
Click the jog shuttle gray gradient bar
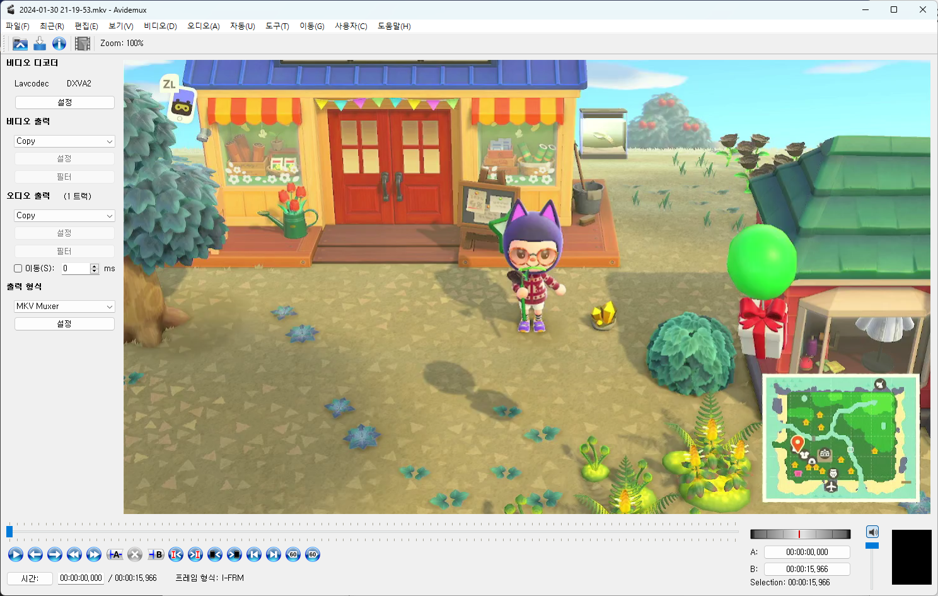(x=800, y=534)
